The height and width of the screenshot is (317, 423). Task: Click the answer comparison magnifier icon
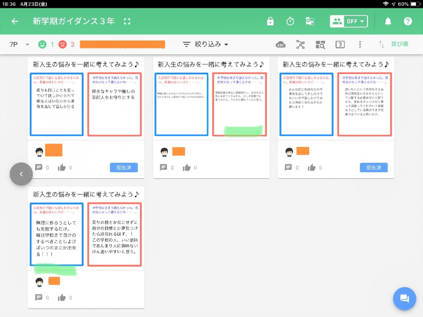click(x=320, y=44)
